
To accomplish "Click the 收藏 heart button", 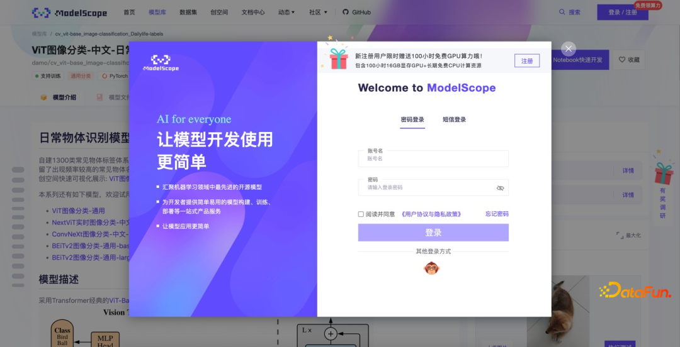I will [629, 60].
